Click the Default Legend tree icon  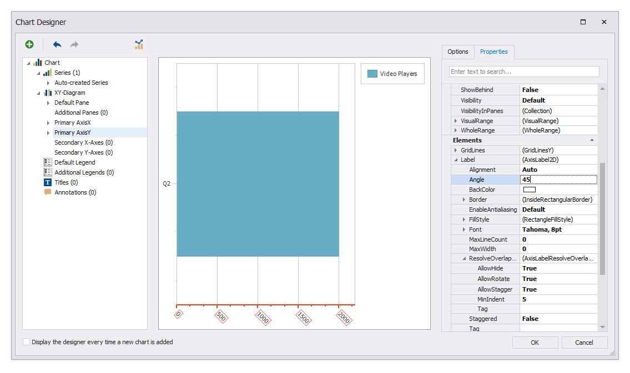pyautogui.click(x=48, y=162)
